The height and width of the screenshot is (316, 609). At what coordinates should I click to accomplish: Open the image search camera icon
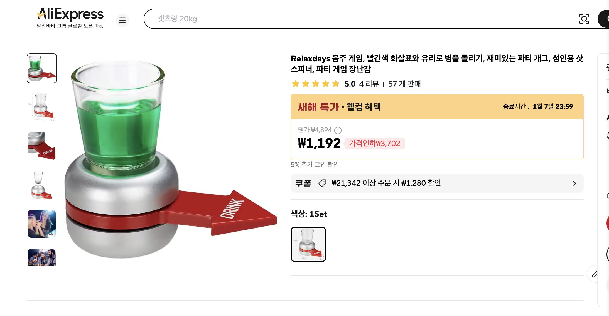click(585, 19)
